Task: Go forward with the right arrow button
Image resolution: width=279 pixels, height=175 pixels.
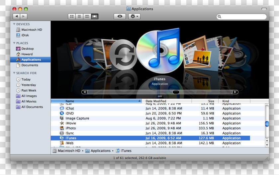Action: pyautogui.click(x=24, y=16)
